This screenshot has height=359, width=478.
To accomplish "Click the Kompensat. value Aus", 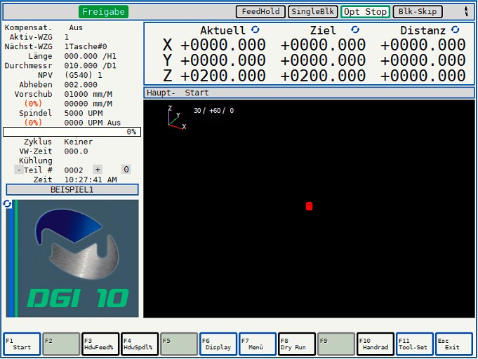I will click(76, 28).
